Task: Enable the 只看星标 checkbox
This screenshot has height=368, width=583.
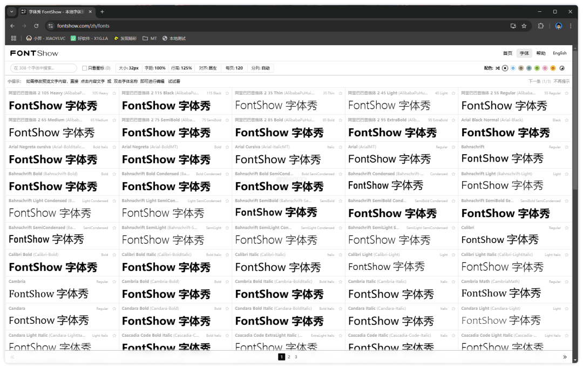Action: 84,68
